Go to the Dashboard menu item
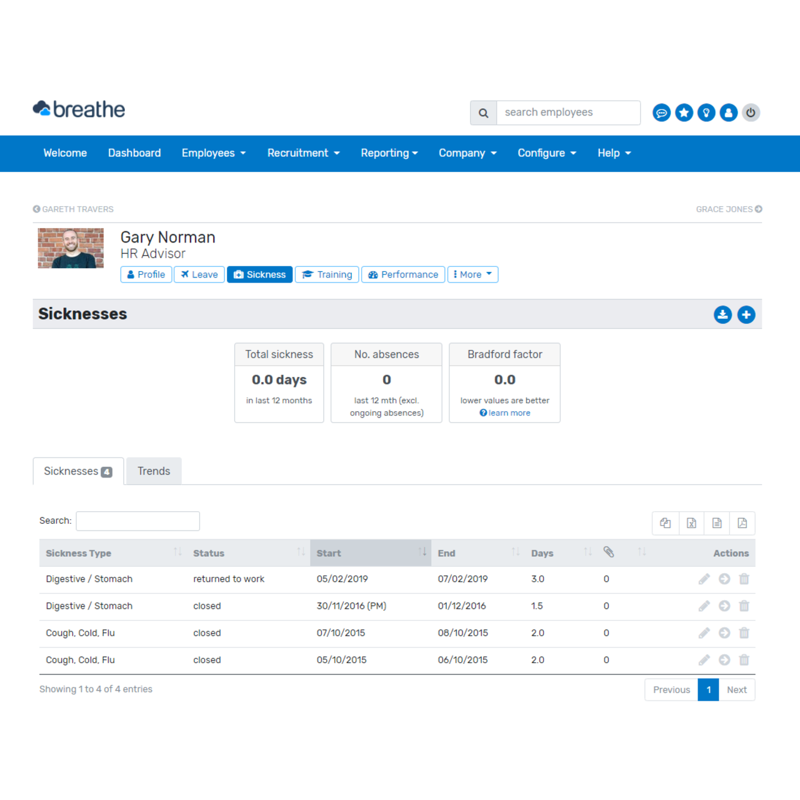 pyautogui.click(x=134, y=153)
